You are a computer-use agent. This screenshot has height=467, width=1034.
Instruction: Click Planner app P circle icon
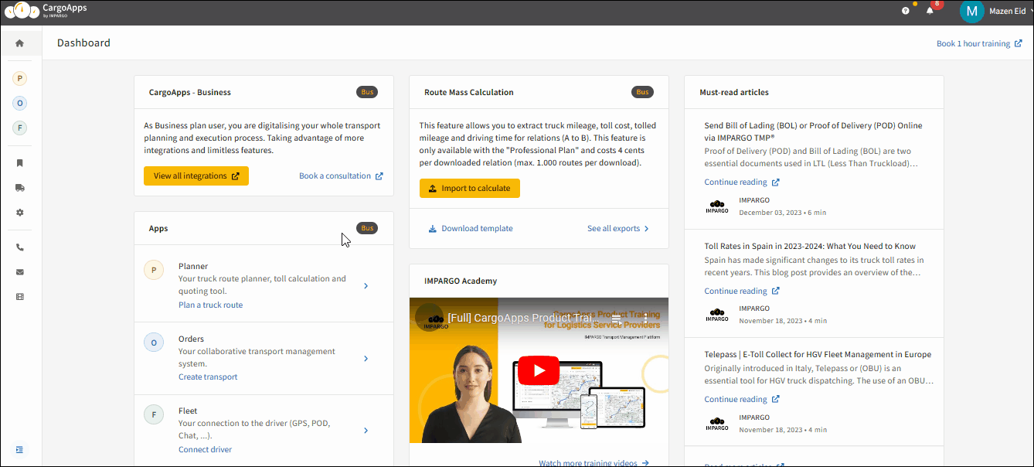154,270
